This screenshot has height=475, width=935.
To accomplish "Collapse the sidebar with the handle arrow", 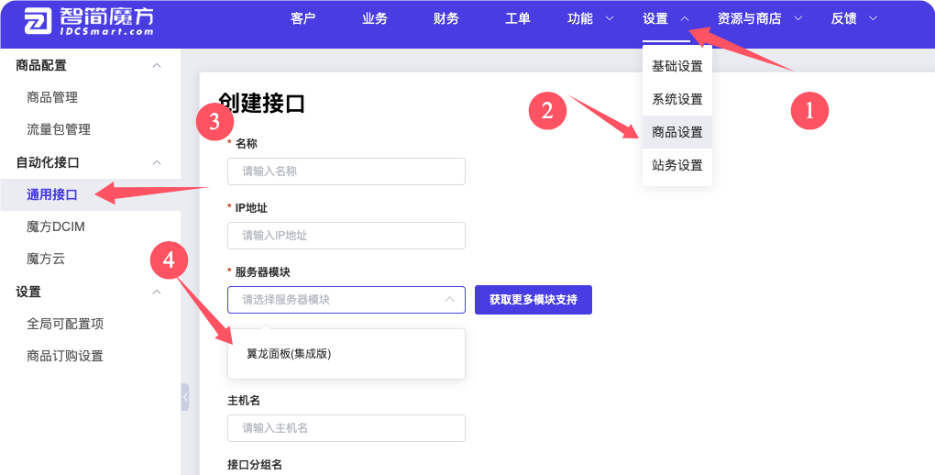I will click(185, 397).
